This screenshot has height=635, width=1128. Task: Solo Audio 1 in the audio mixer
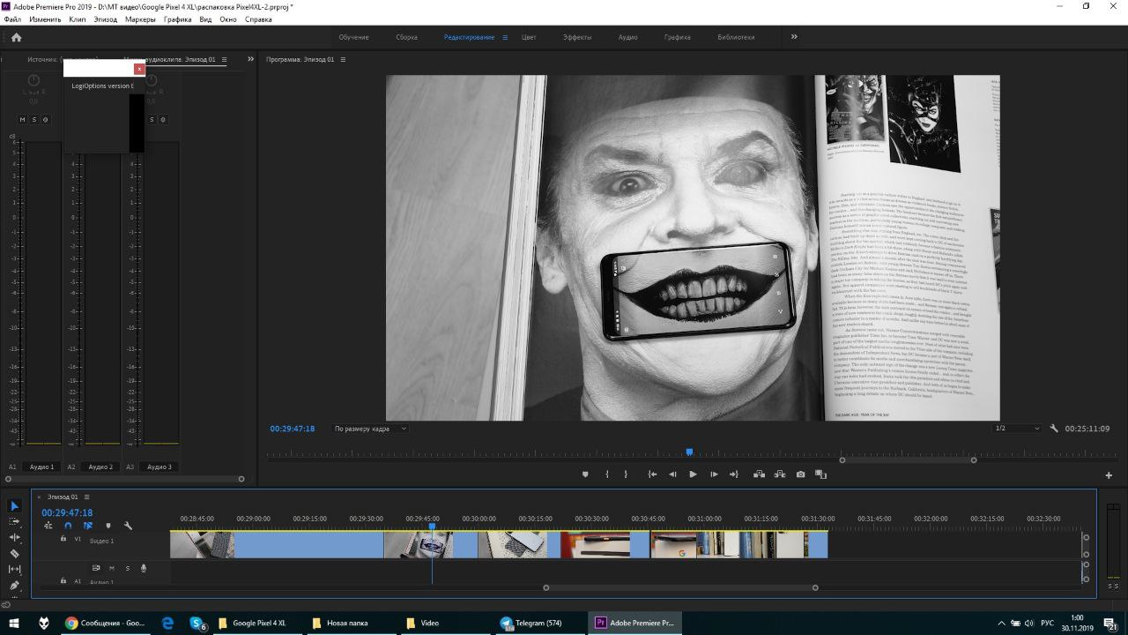click(x=34, y=119)
